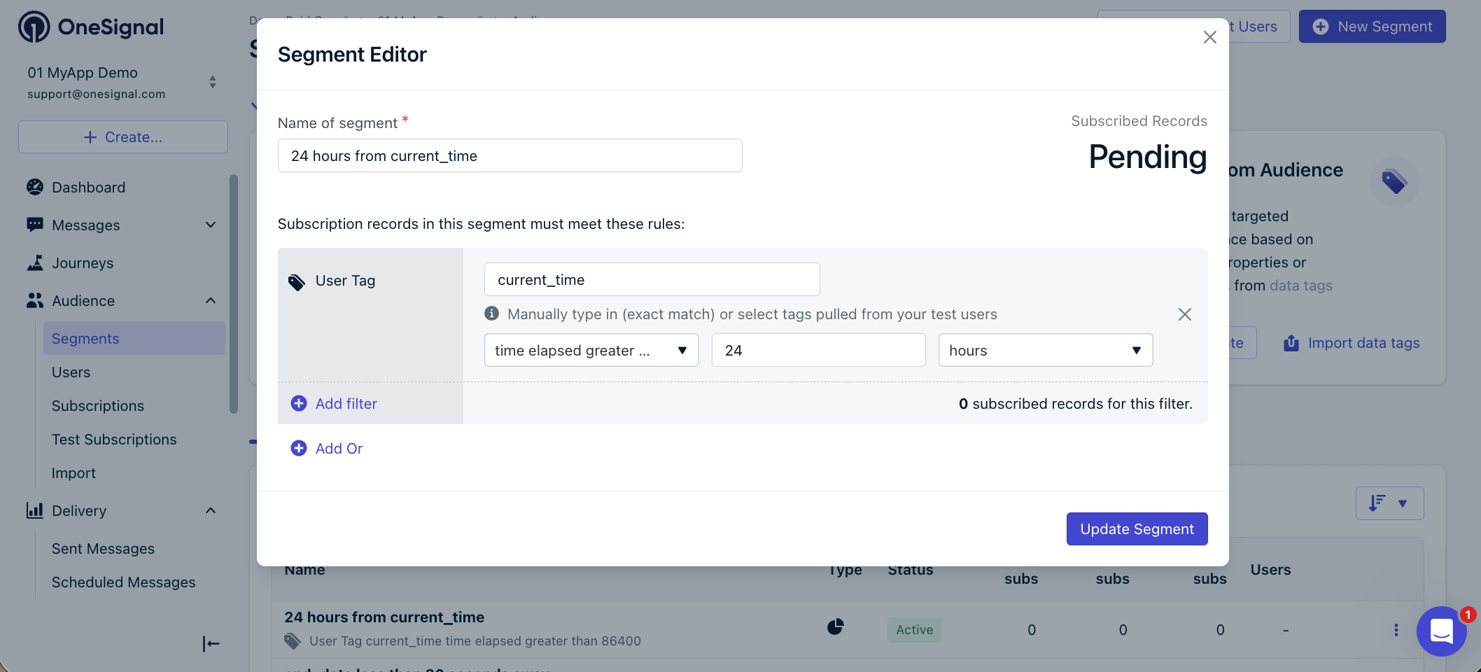Click the Import data tags link
This screenshot has height=672, width=1481.
(x=1364, y=343)
